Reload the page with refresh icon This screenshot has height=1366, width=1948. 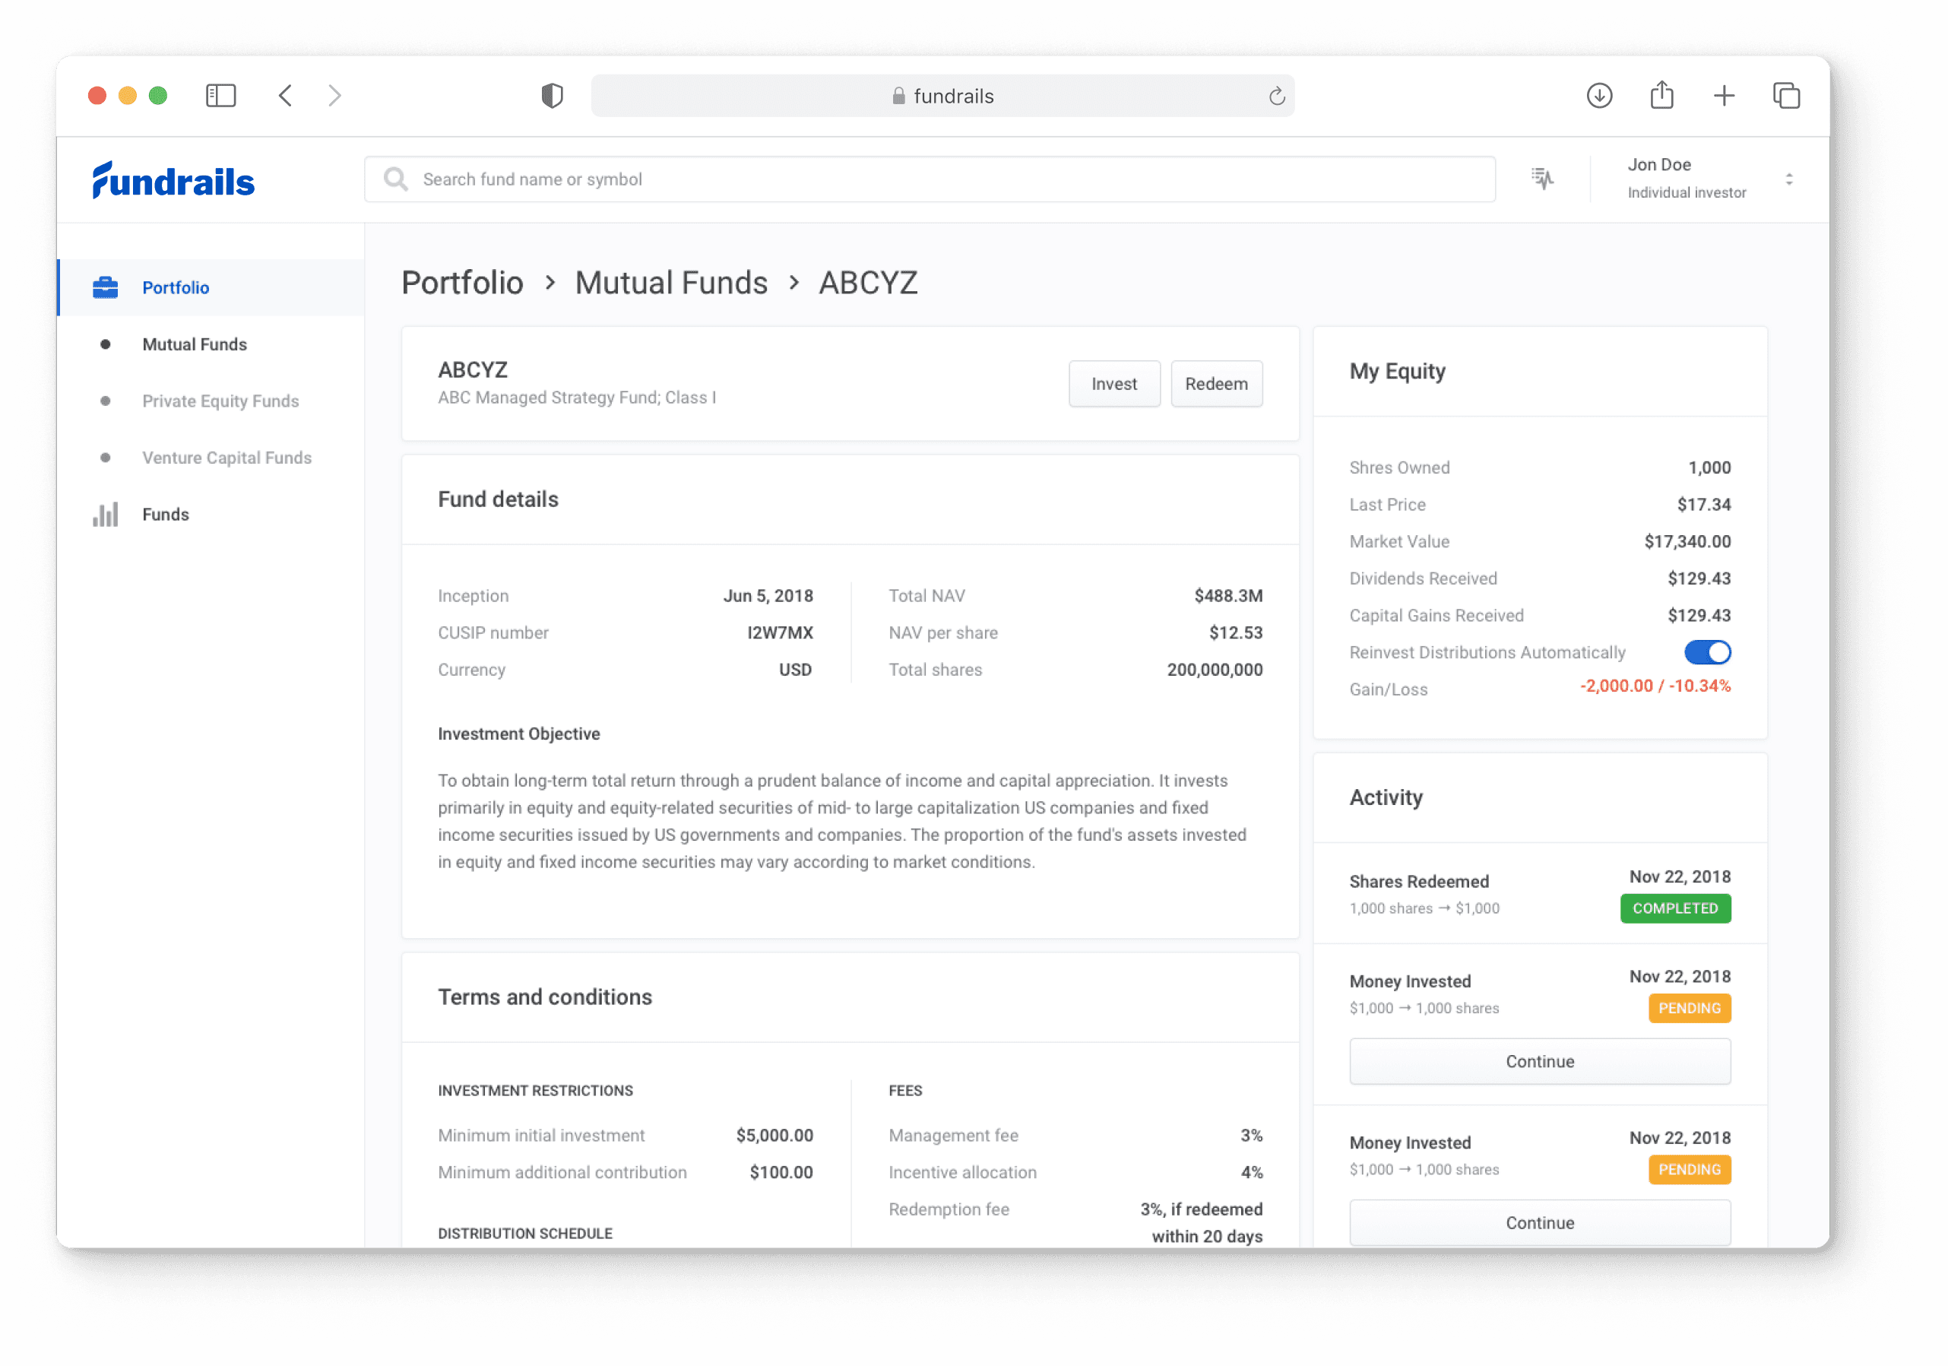tap(1276, 97)
